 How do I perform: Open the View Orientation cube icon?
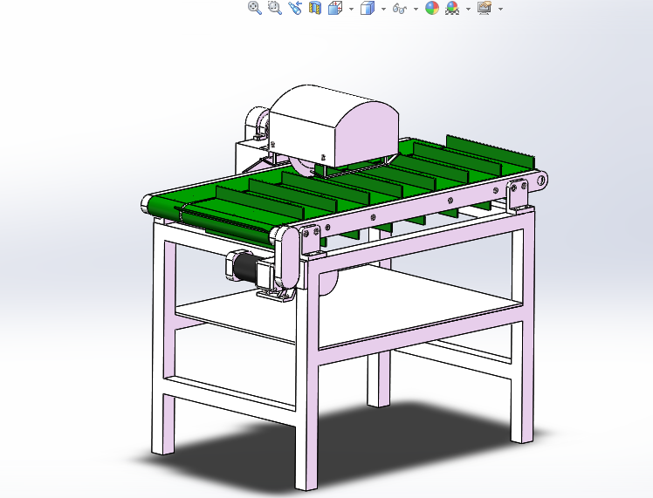335,8
